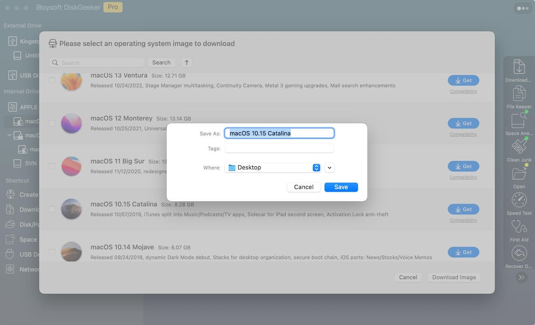This screenshot has height=325, width=535.
Task: Open the File Keeper tool
Action: (519, 94)
